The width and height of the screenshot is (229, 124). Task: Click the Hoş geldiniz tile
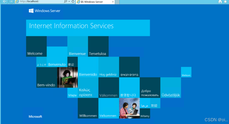109,67
